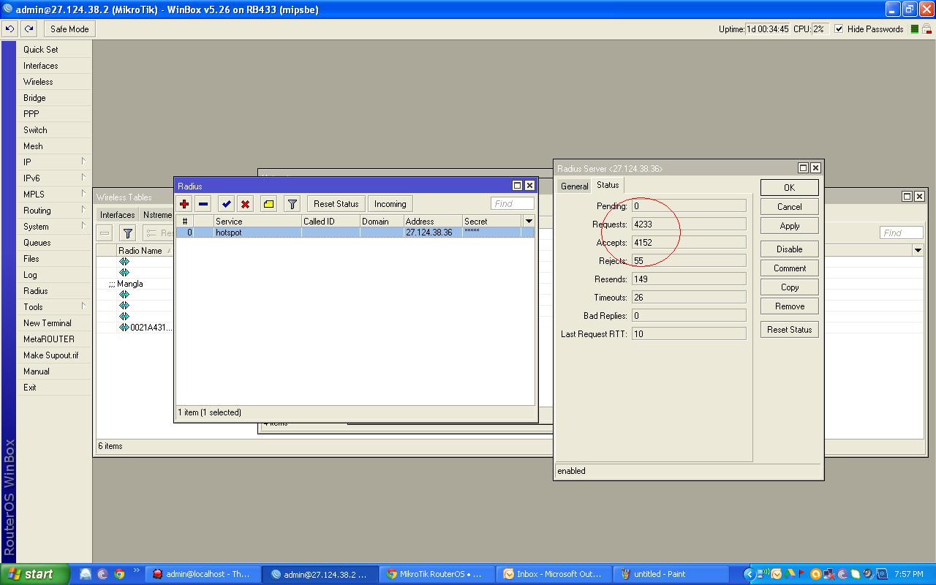Click the Redo arrow in the WinBox toolbar
The image size is (936, 585).
point(29,29)
